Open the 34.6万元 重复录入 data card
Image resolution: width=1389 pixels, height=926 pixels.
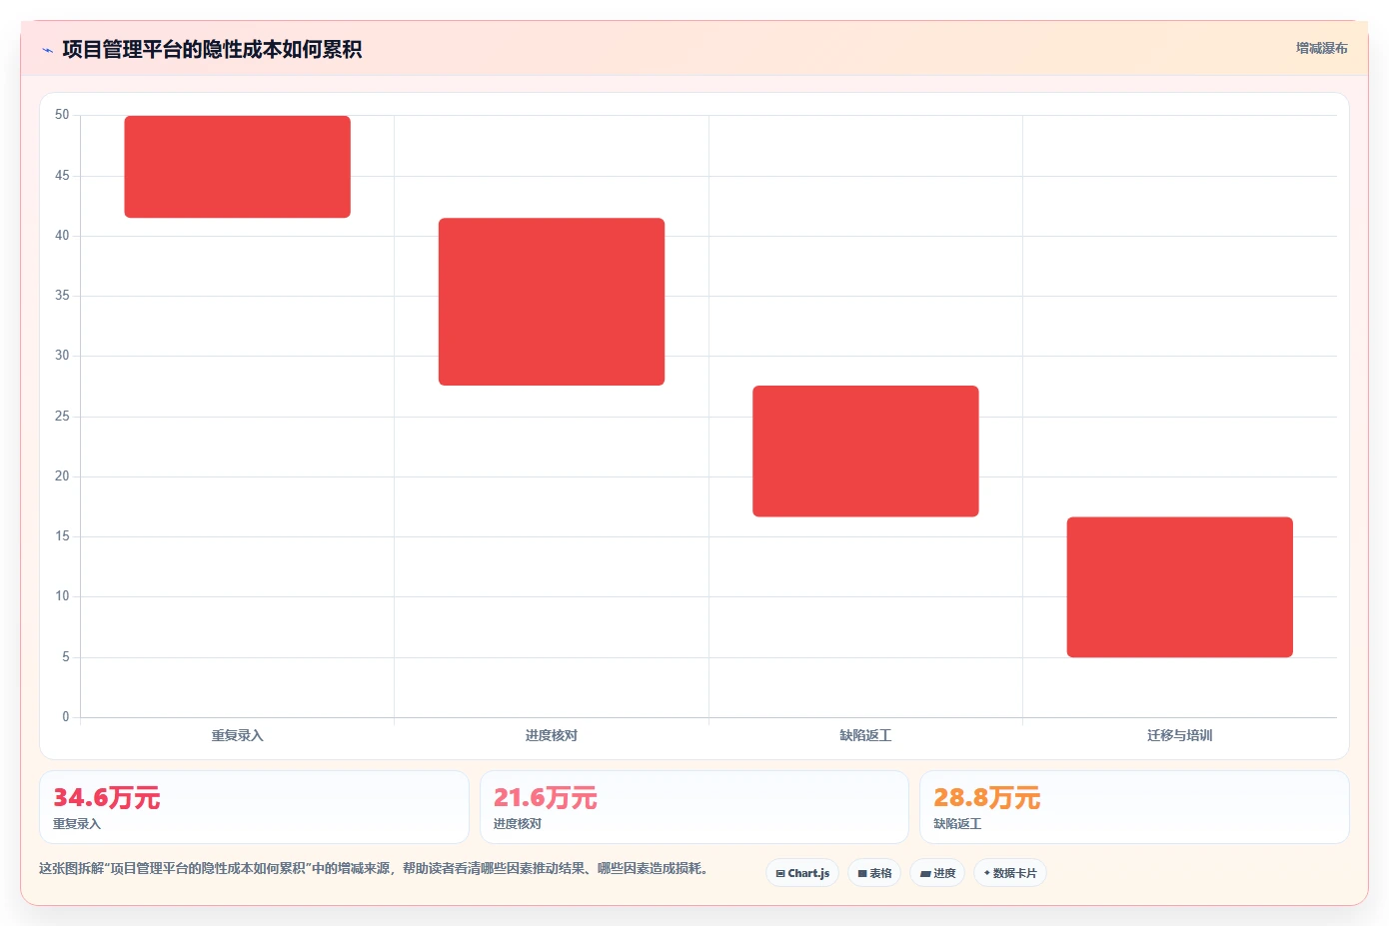[254, 807]
